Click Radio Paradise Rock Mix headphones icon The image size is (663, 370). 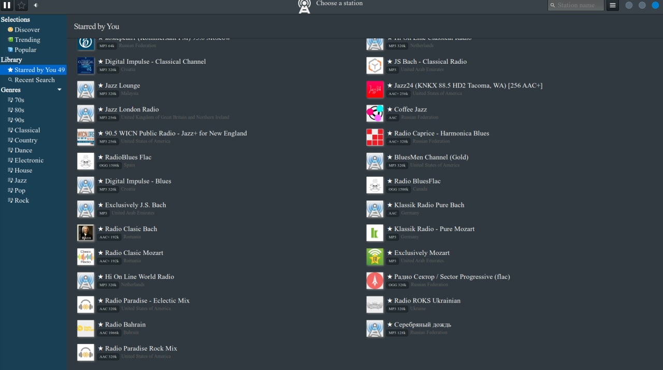click(x=86, y=352)
